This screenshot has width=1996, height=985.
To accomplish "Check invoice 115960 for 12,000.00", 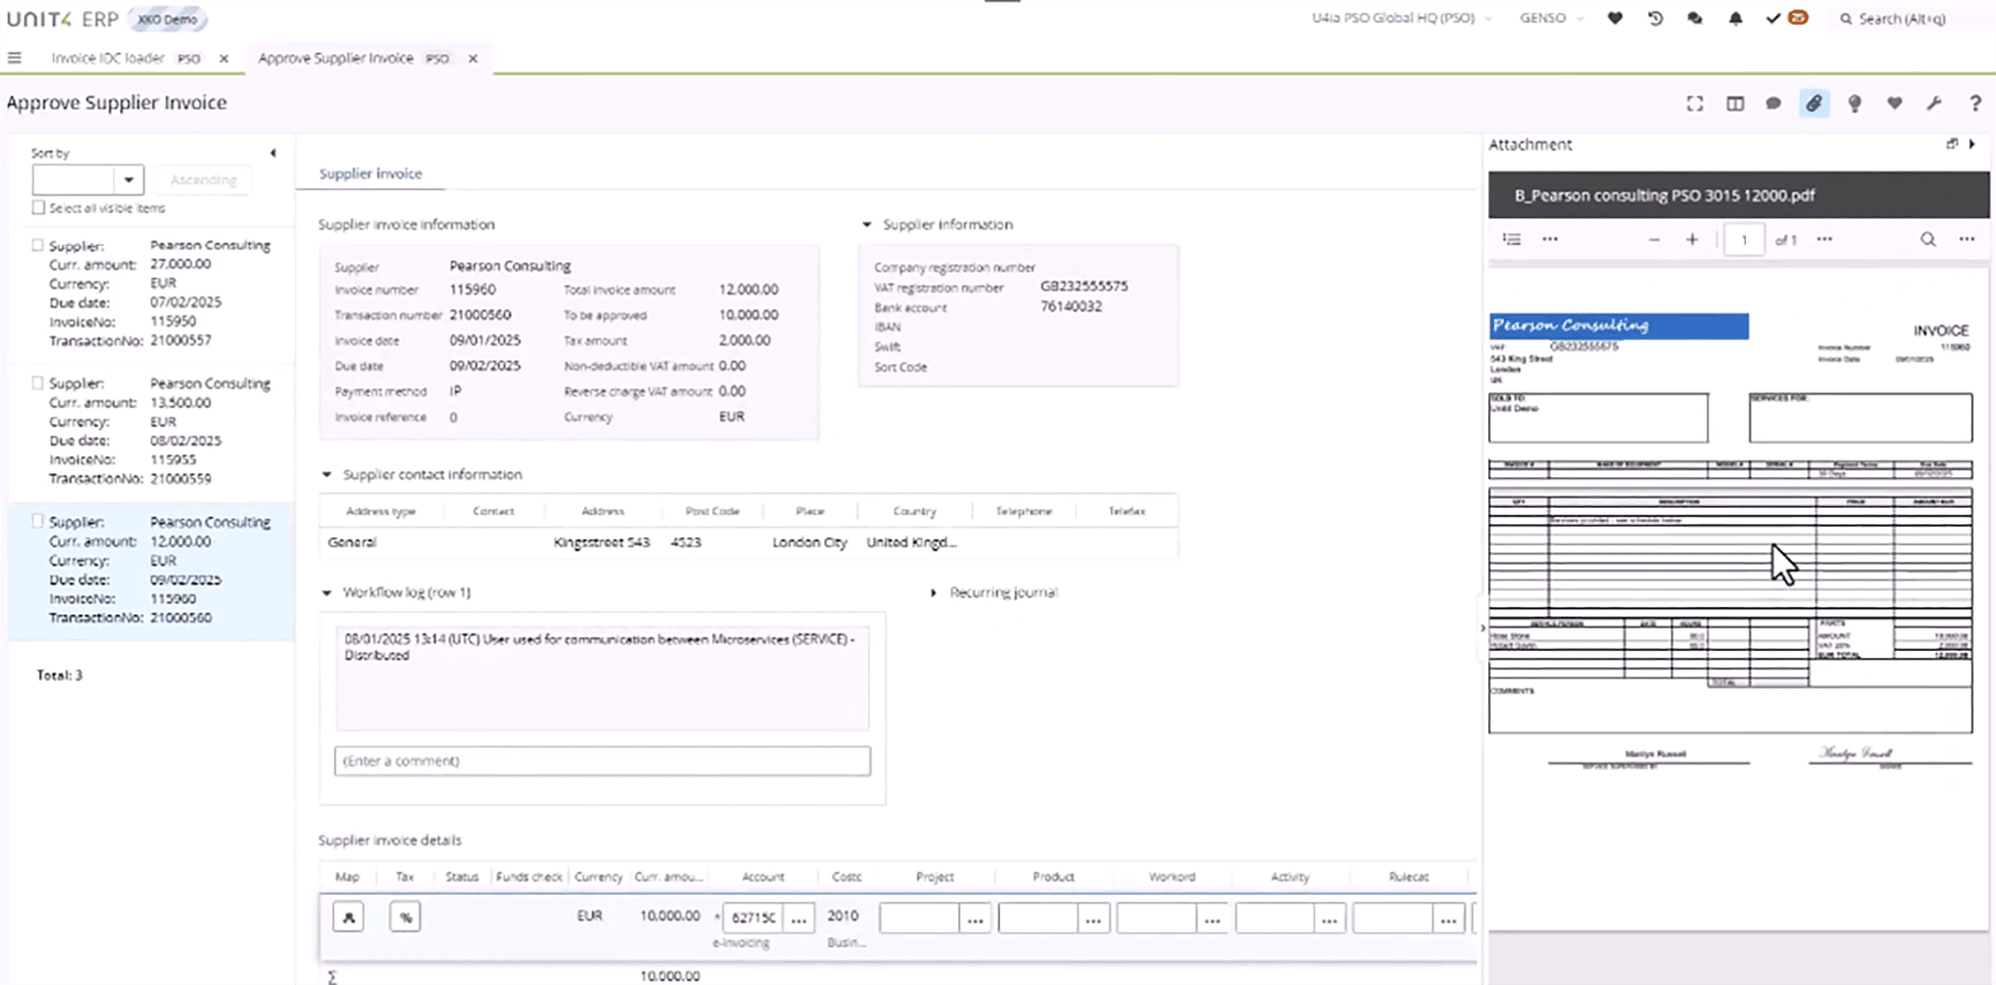I will coord(38,521).
